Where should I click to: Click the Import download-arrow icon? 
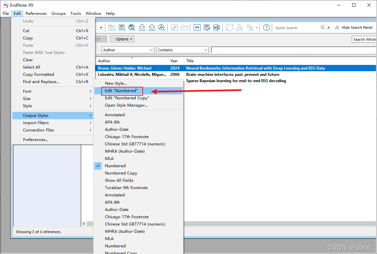[x=142, y=27]
